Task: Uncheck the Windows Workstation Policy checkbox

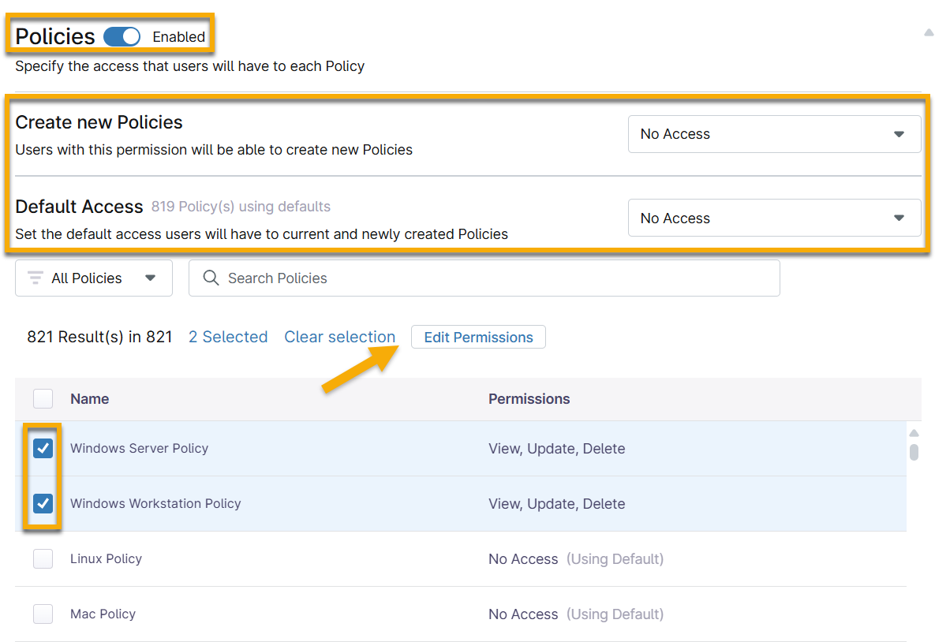Action: pos(43,504)
